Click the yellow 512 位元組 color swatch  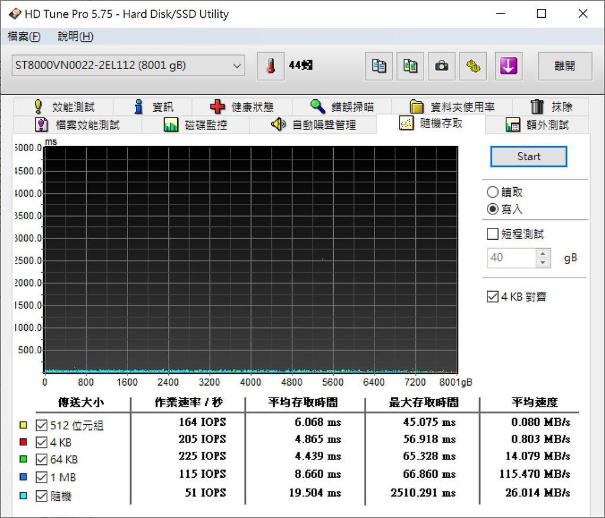pos(23,425)
